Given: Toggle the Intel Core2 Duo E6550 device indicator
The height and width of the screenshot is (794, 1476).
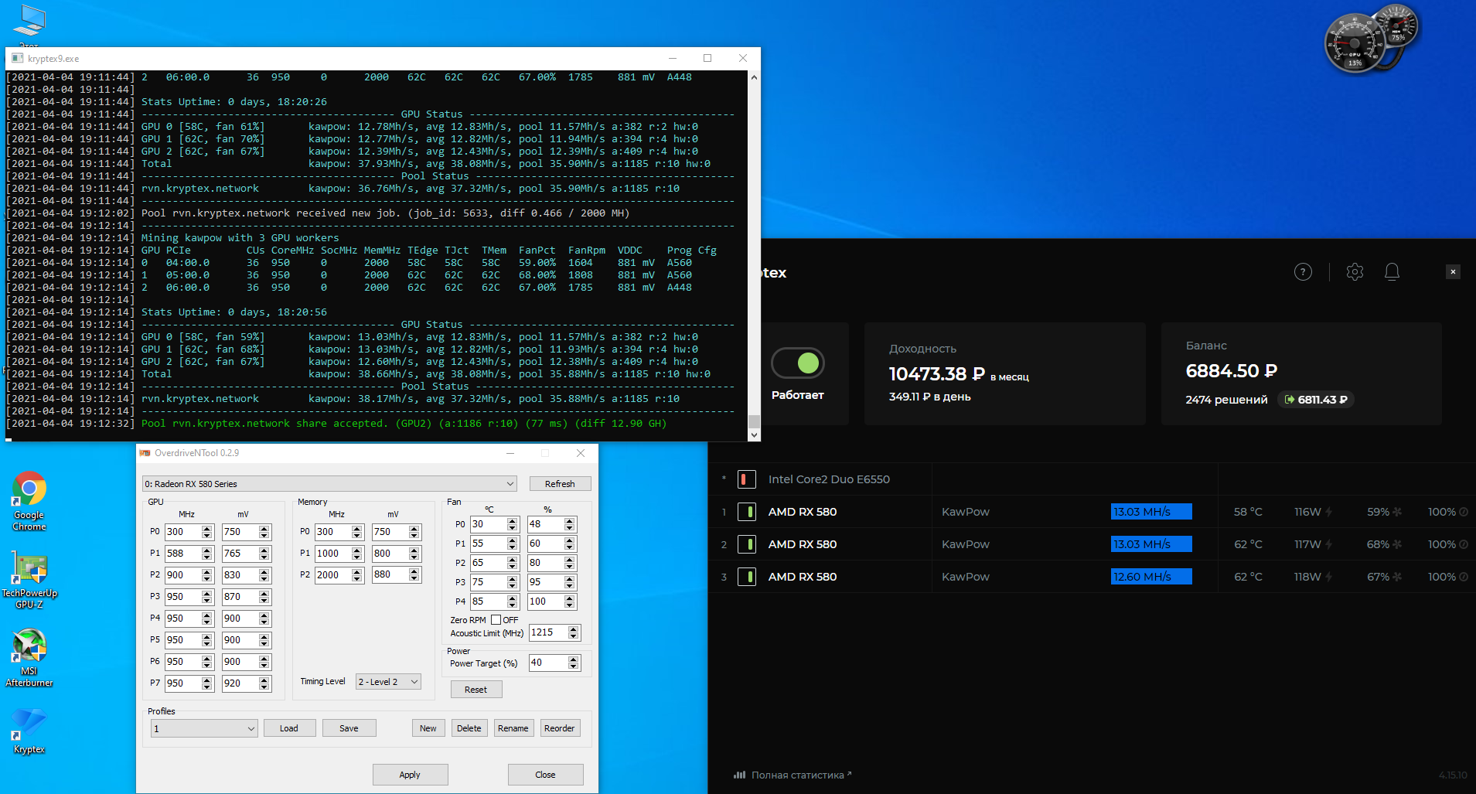Looking at the screenshot, I should 746,479.
